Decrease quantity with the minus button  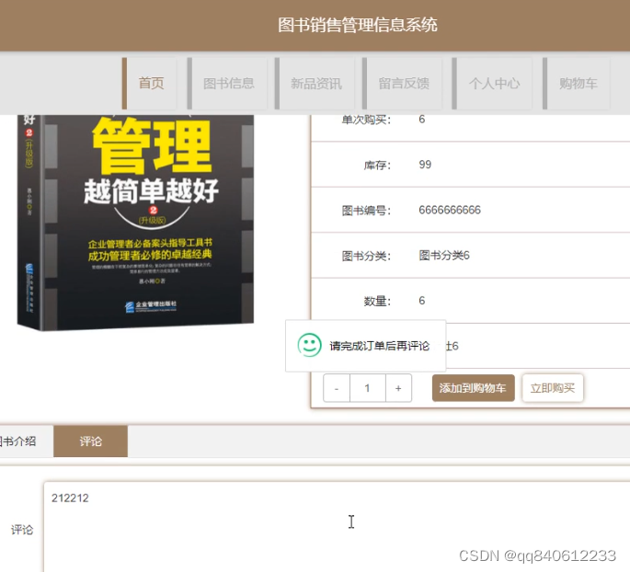point(337,388)
